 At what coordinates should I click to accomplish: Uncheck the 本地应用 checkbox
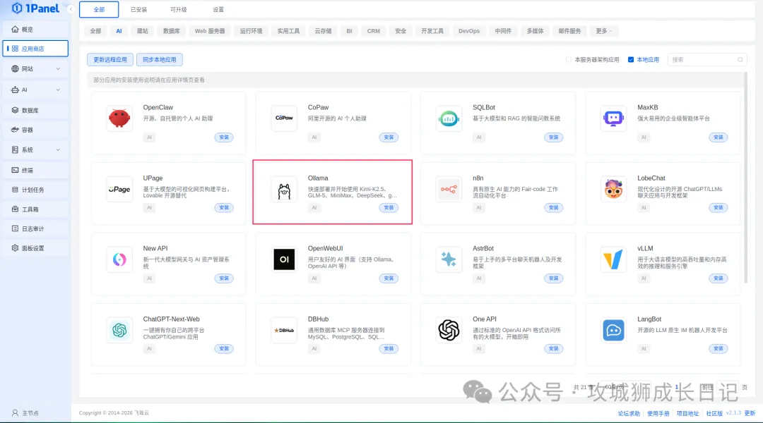pos(631,60)
